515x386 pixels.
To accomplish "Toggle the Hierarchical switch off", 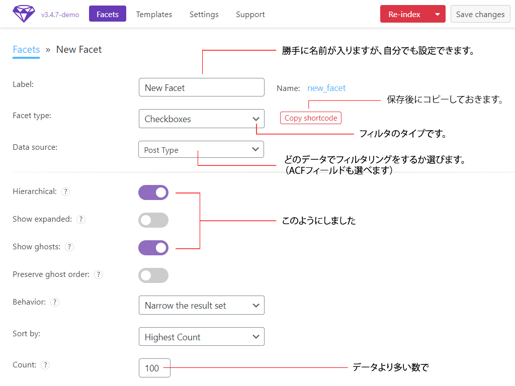I will point(153,192).
